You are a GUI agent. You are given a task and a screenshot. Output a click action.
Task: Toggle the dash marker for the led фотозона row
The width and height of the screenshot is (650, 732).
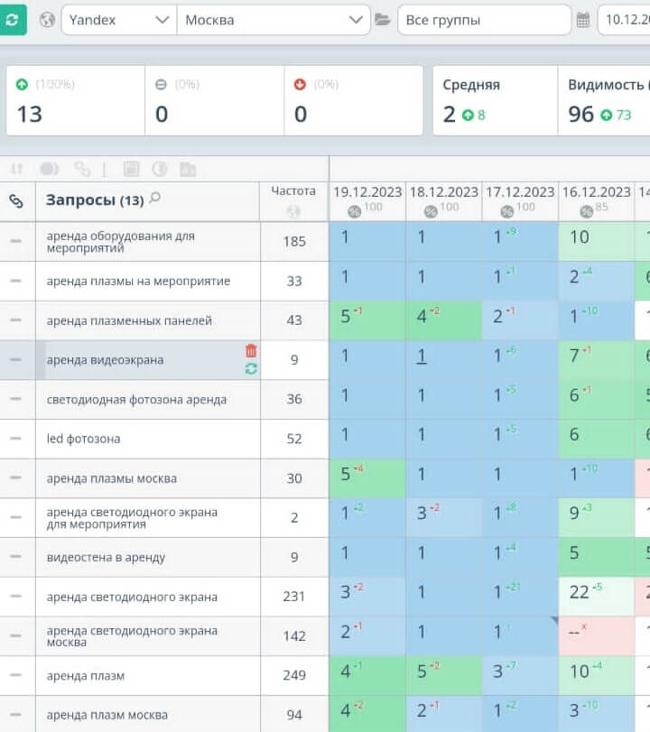coord(15,439)
